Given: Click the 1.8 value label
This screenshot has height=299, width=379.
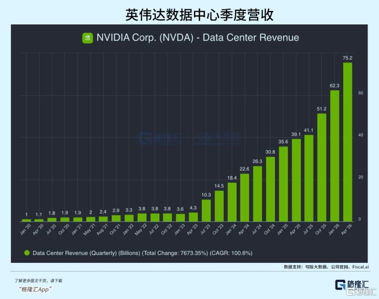Looking at the screenshot, I should tap(52, 213).
